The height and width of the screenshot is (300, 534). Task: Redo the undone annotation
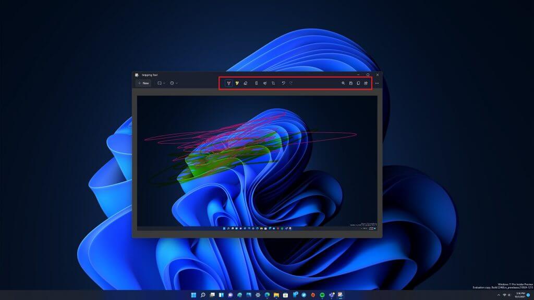pyautogui.click(x=290, y=83)
